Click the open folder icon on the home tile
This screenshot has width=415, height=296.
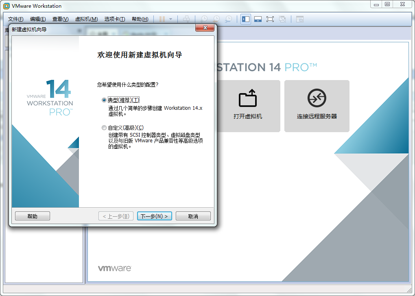coord(248,98)
